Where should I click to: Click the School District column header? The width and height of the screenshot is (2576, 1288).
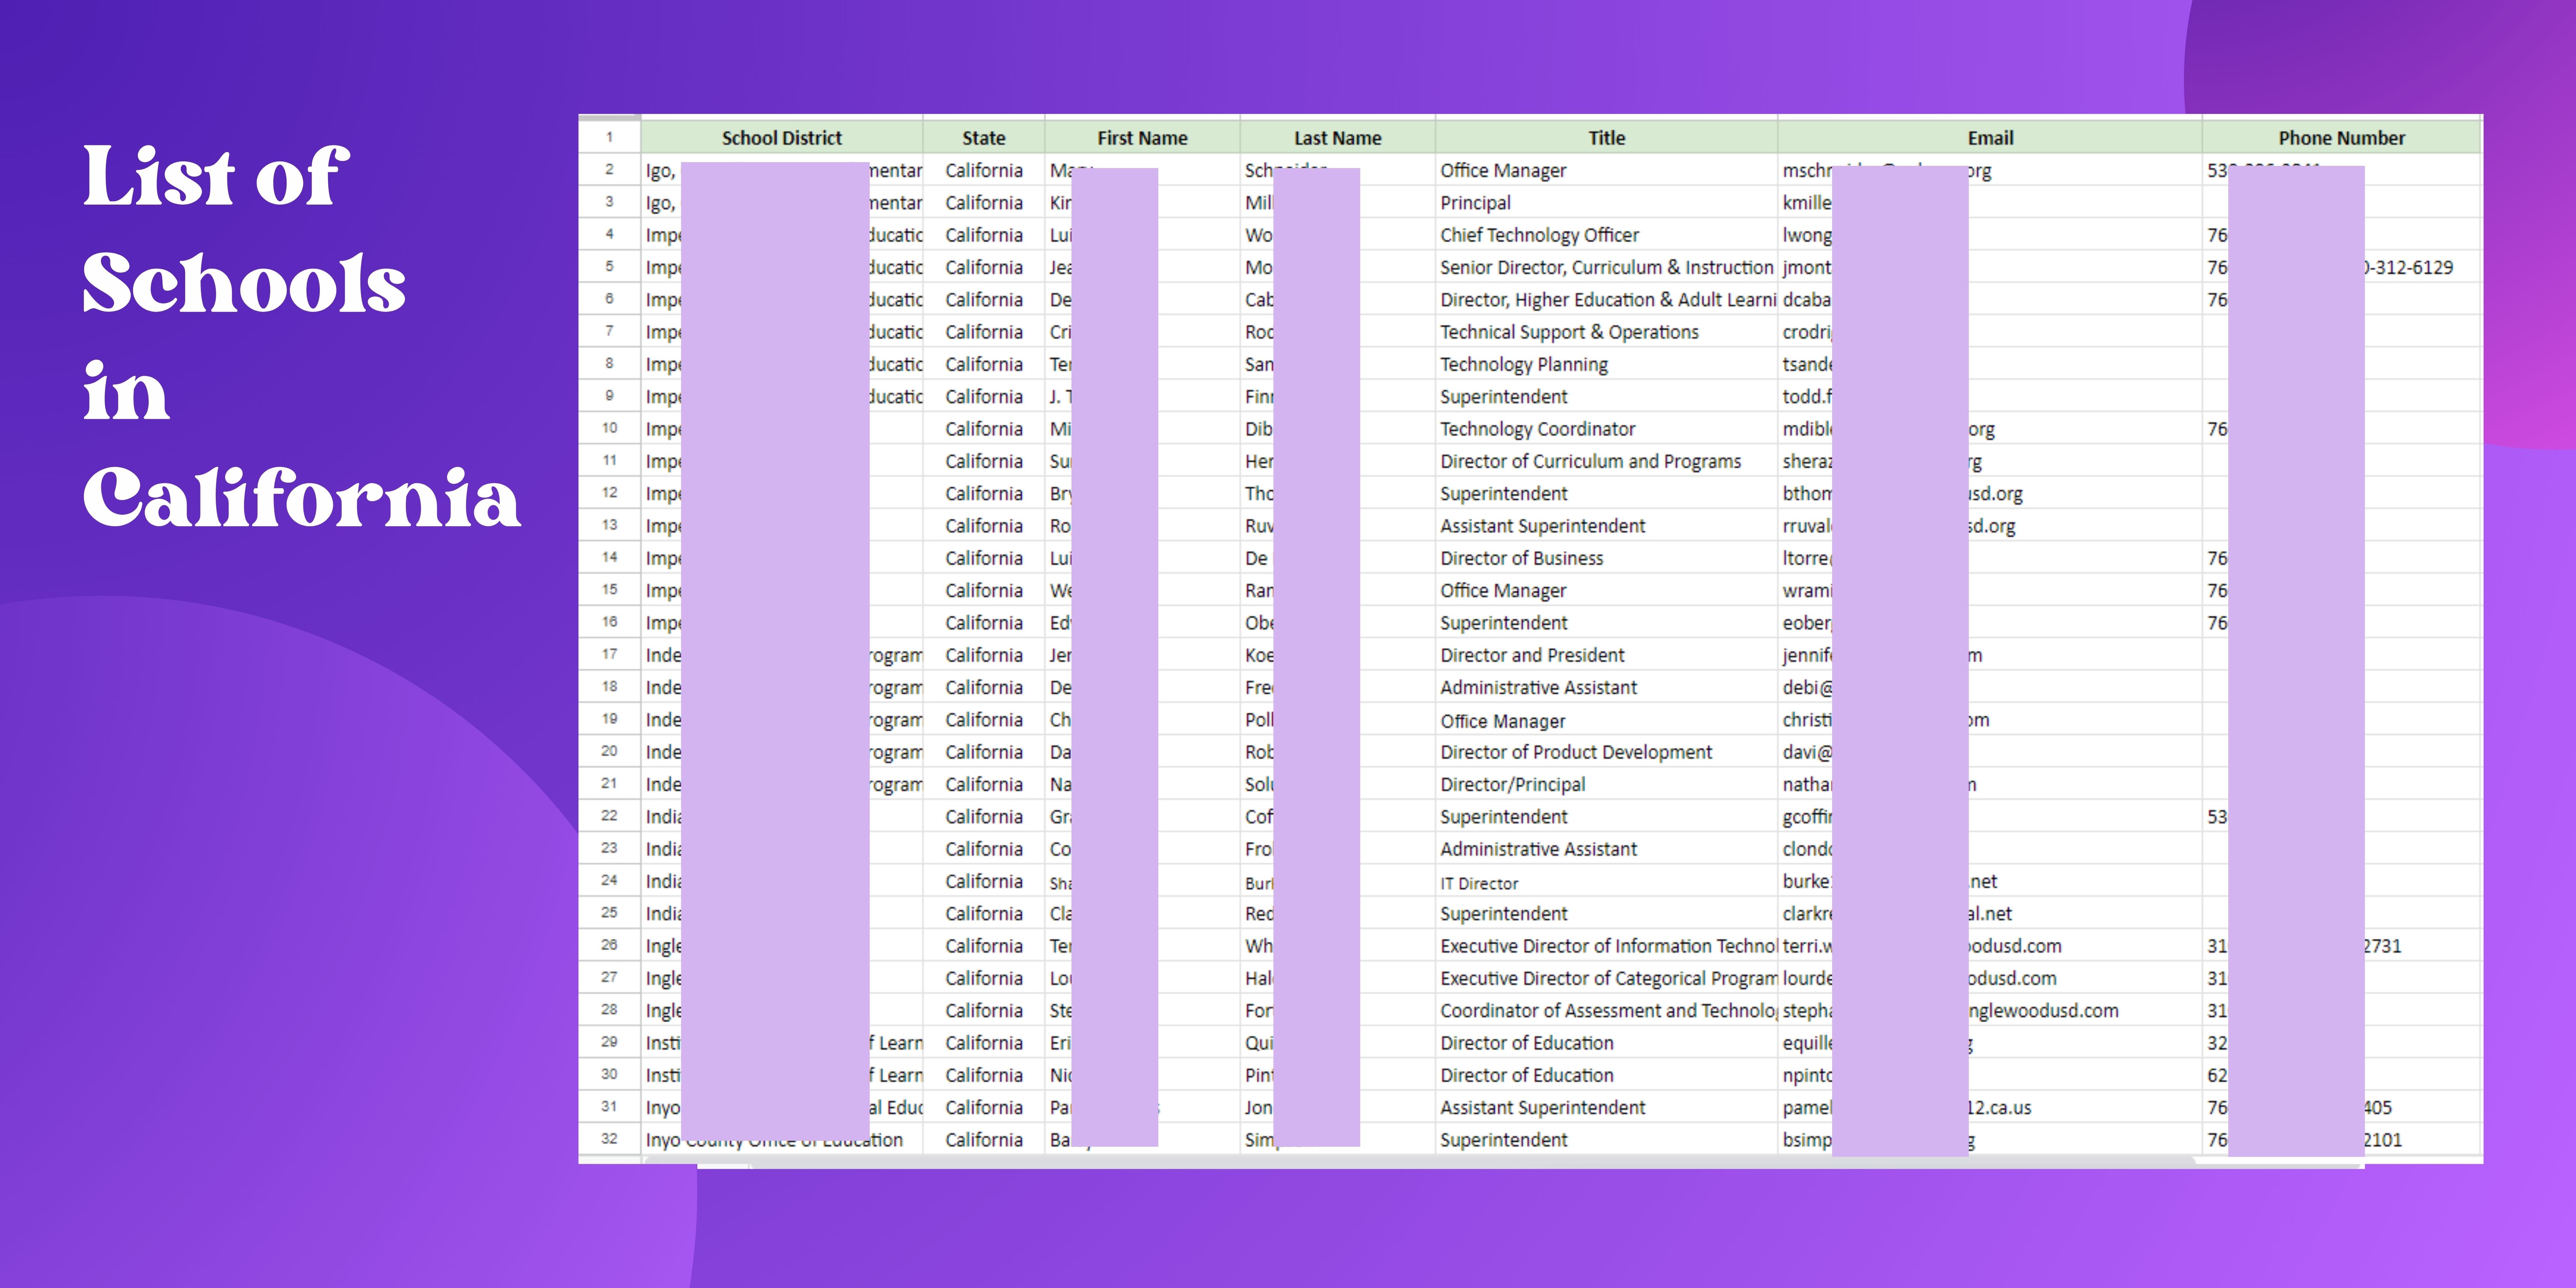[x=781, y=138]
